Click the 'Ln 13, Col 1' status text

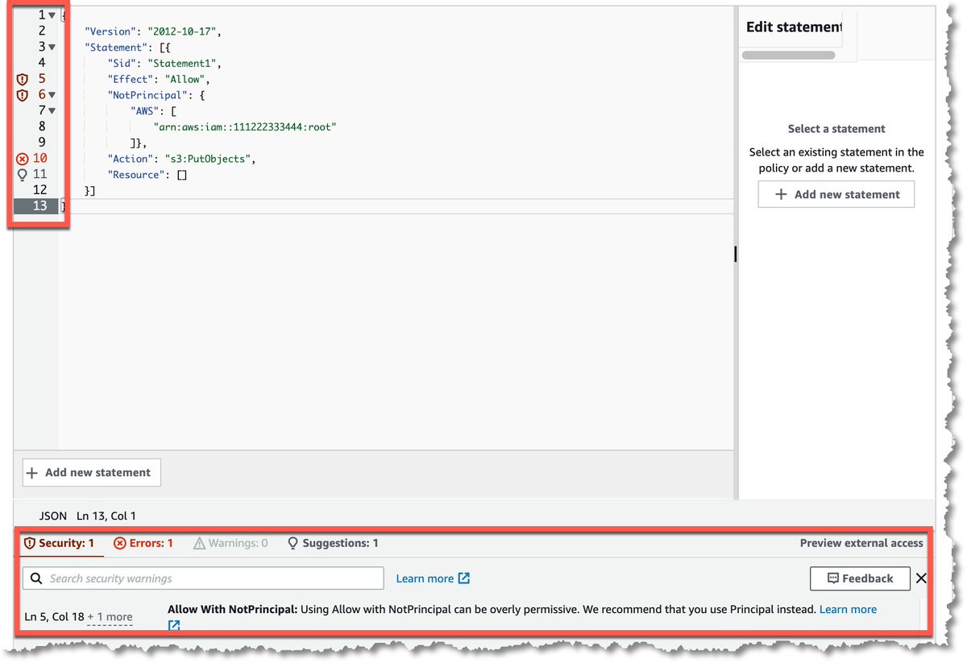(x=106, y=516)
